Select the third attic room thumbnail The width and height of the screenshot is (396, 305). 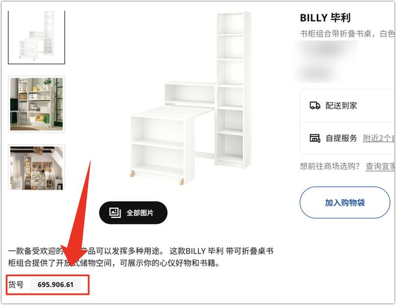pyautogui.click(x=37, y=168)
